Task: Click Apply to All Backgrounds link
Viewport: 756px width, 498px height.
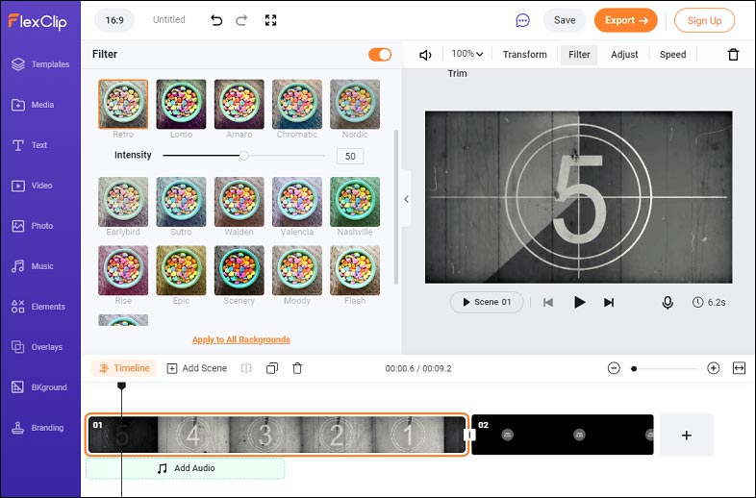Action: 241,339
